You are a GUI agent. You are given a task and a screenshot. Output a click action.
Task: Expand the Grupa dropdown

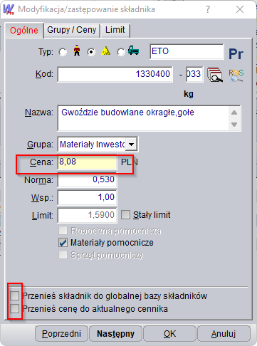pos(131,145)
